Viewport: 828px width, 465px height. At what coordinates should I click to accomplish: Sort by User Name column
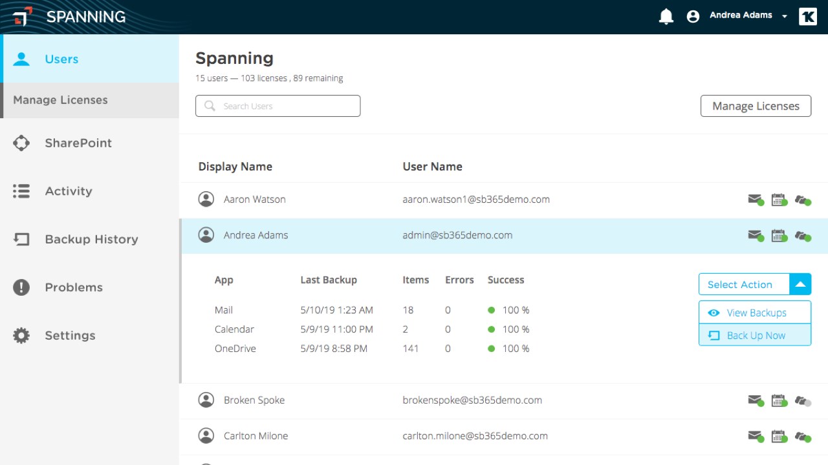click(x=432, y=167)
